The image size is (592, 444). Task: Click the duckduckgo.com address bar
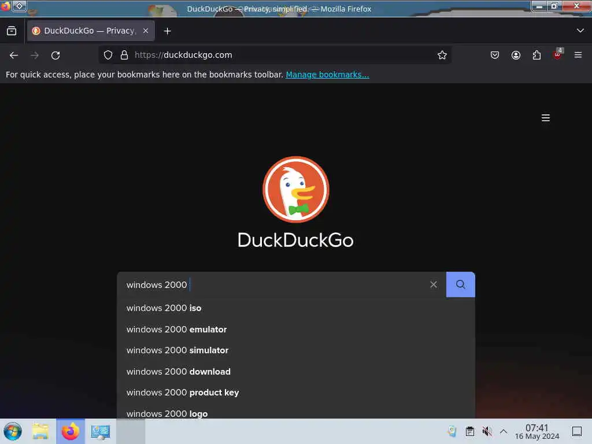(275, 55)
